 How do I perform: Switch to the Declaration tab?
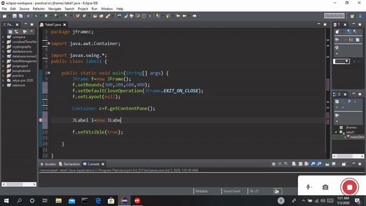pyautogui.click(x=70, y=164)
